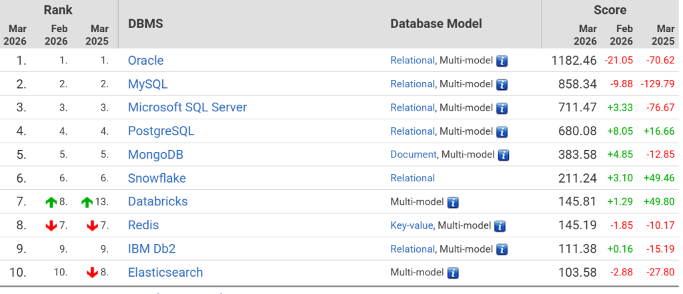This screenshot has width=683, height=294.
Task: Click the info icon in Databricks row
Action: pos(453,202)
